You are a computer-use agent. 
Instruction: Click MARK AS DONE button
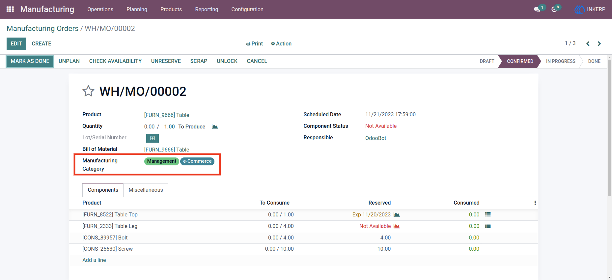coord(30,61)
